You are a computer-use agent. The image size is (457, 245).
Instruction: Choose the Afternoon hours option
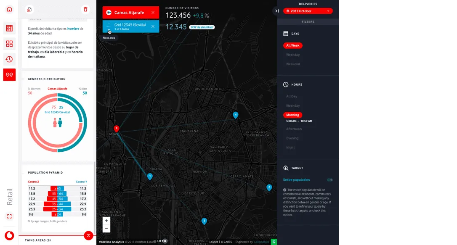(x=294, y=129)
